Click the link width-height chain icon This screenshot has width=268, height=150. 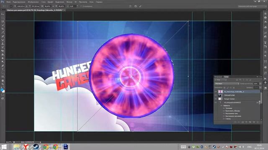[53, 6]
